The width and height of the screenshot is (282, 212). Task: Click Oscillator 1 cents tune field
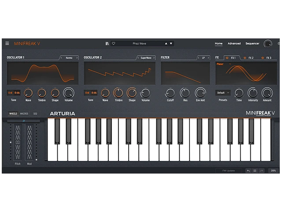17,93
